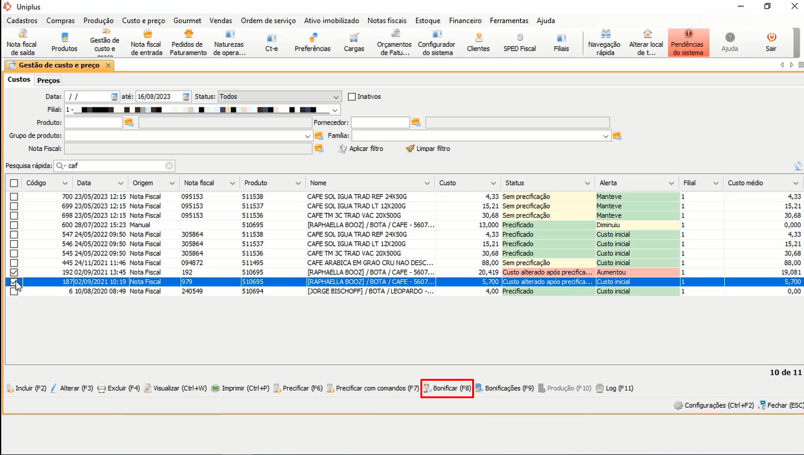The width and height of the screenshot is (804, 455).
Task: Check the row checkbox for código 445
Action: [x=14, y=263]
